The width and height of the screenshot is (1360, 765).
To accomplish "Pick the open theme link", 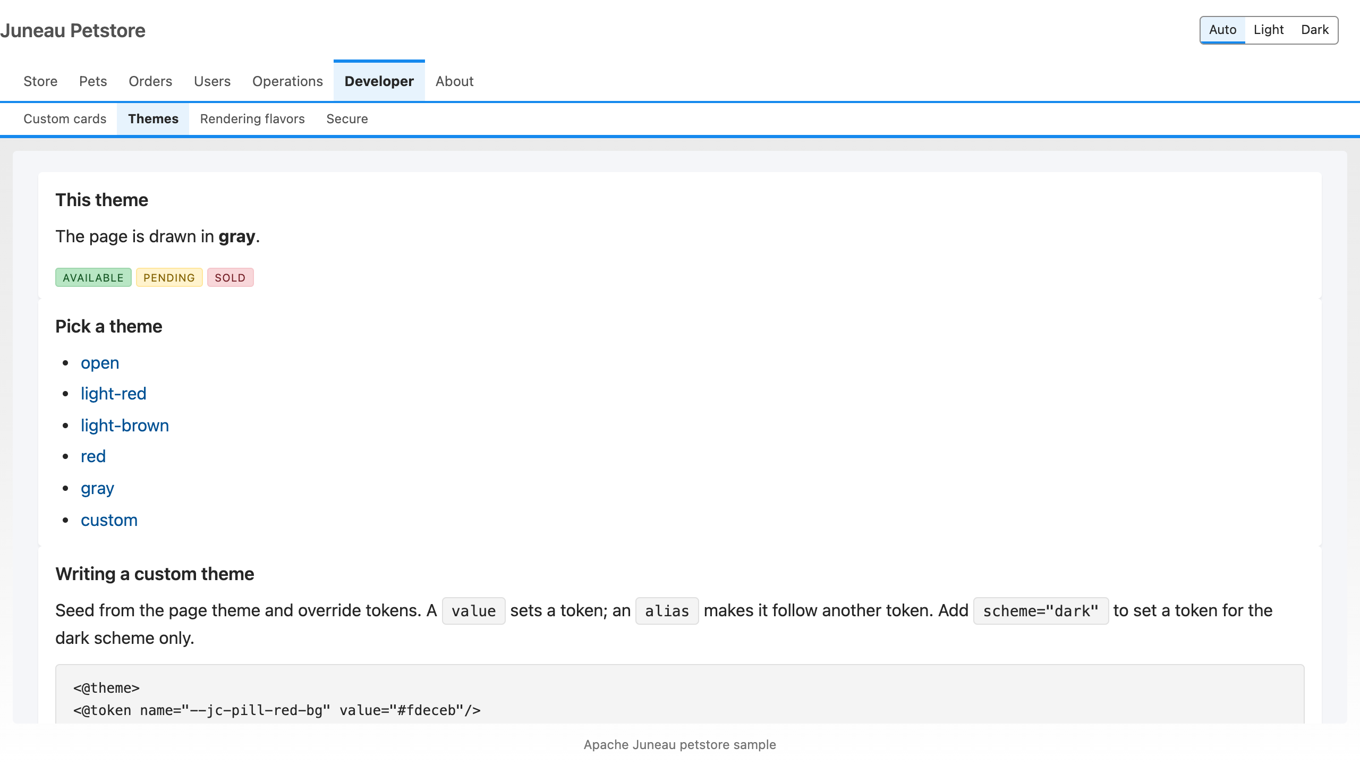I will click(x=100, y=363).
